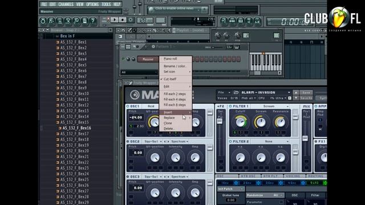Click the Global tune value field
This screenshot has width=365, height=205.
pyautogui.click(x=230, y=200)
